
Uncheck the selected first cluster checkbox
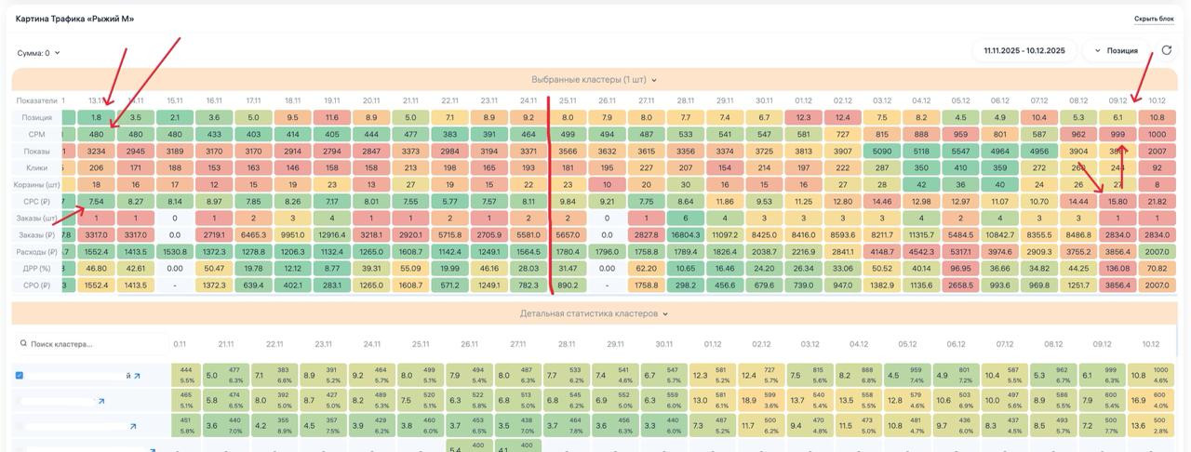tap(20, 376)
